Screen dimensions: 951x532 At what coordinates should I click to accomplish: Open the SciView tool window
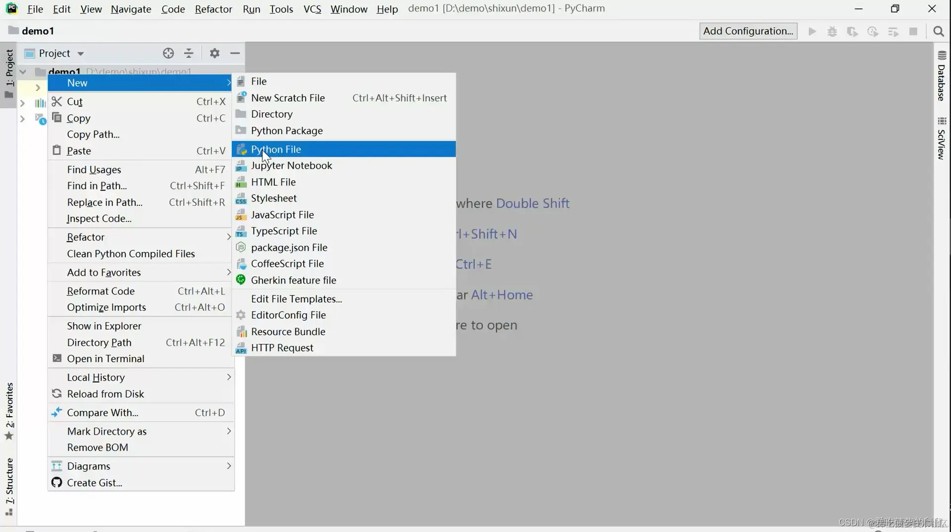[942, 139]
